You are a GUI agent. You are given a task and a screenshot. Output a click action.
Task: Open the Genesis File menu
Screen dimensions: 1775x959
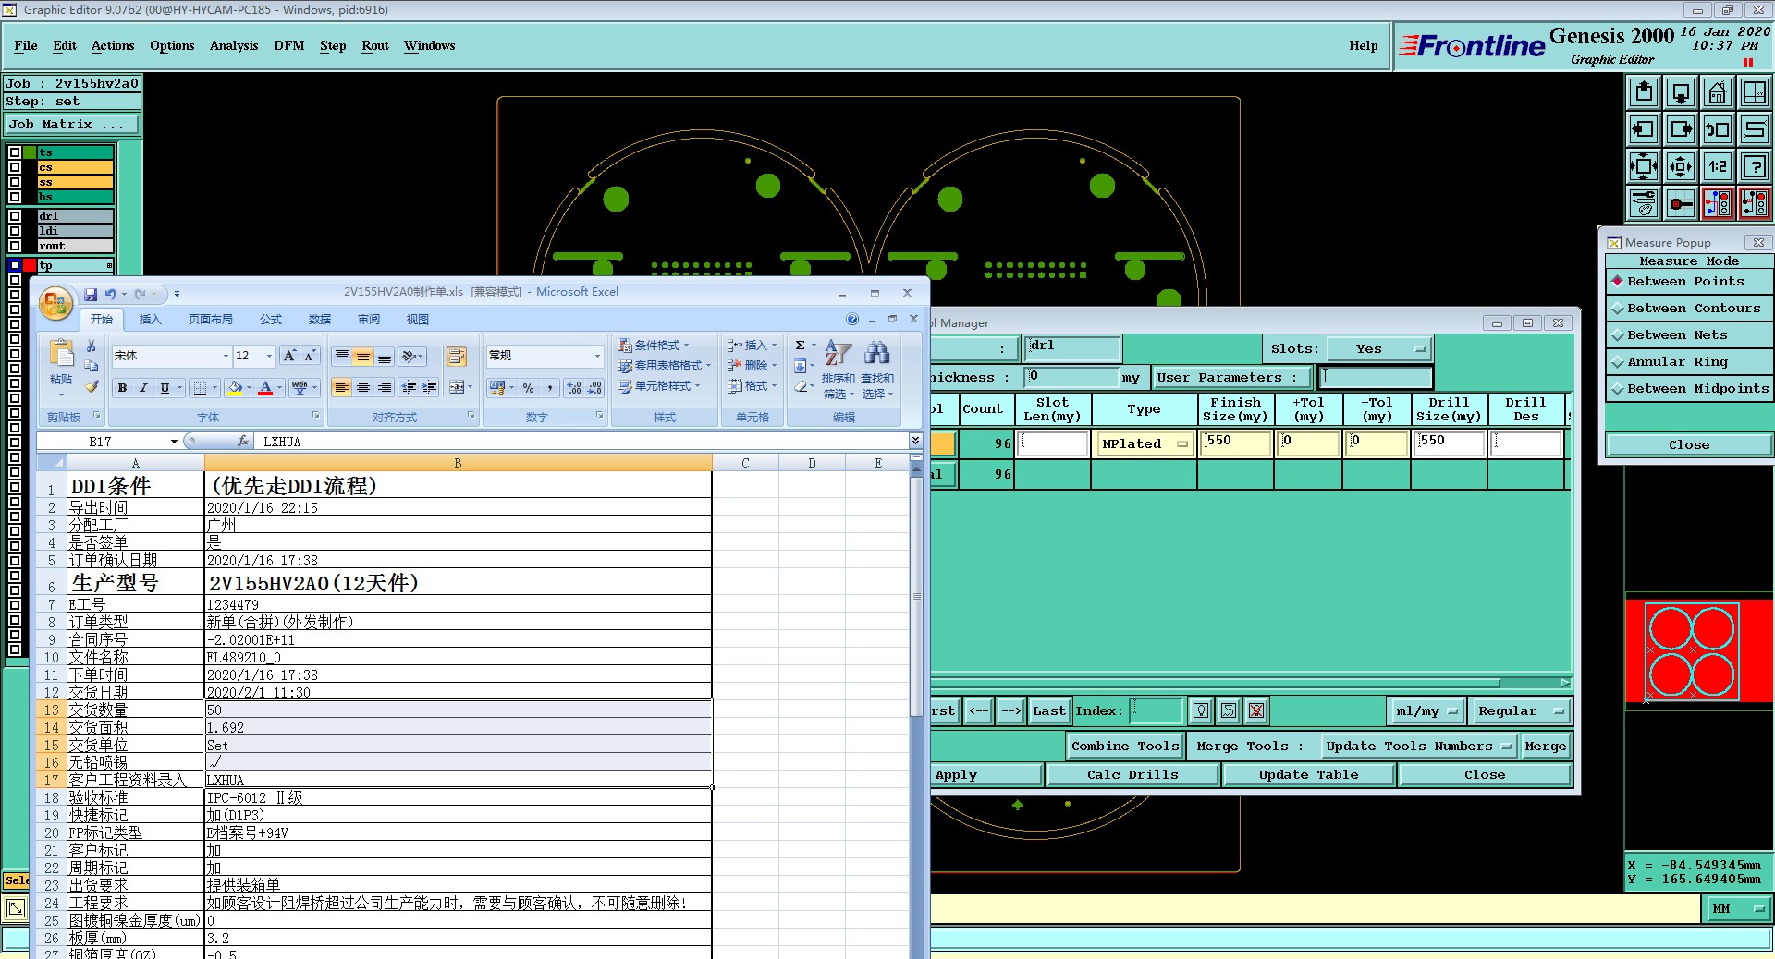pos(26,45)
